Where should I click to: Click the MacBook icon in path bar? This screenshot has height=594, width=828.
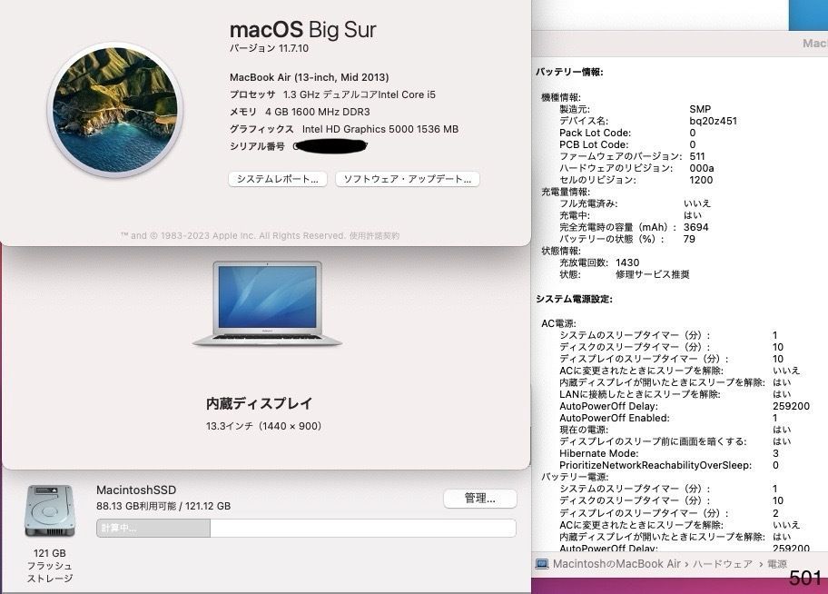[x=542, y=564]
